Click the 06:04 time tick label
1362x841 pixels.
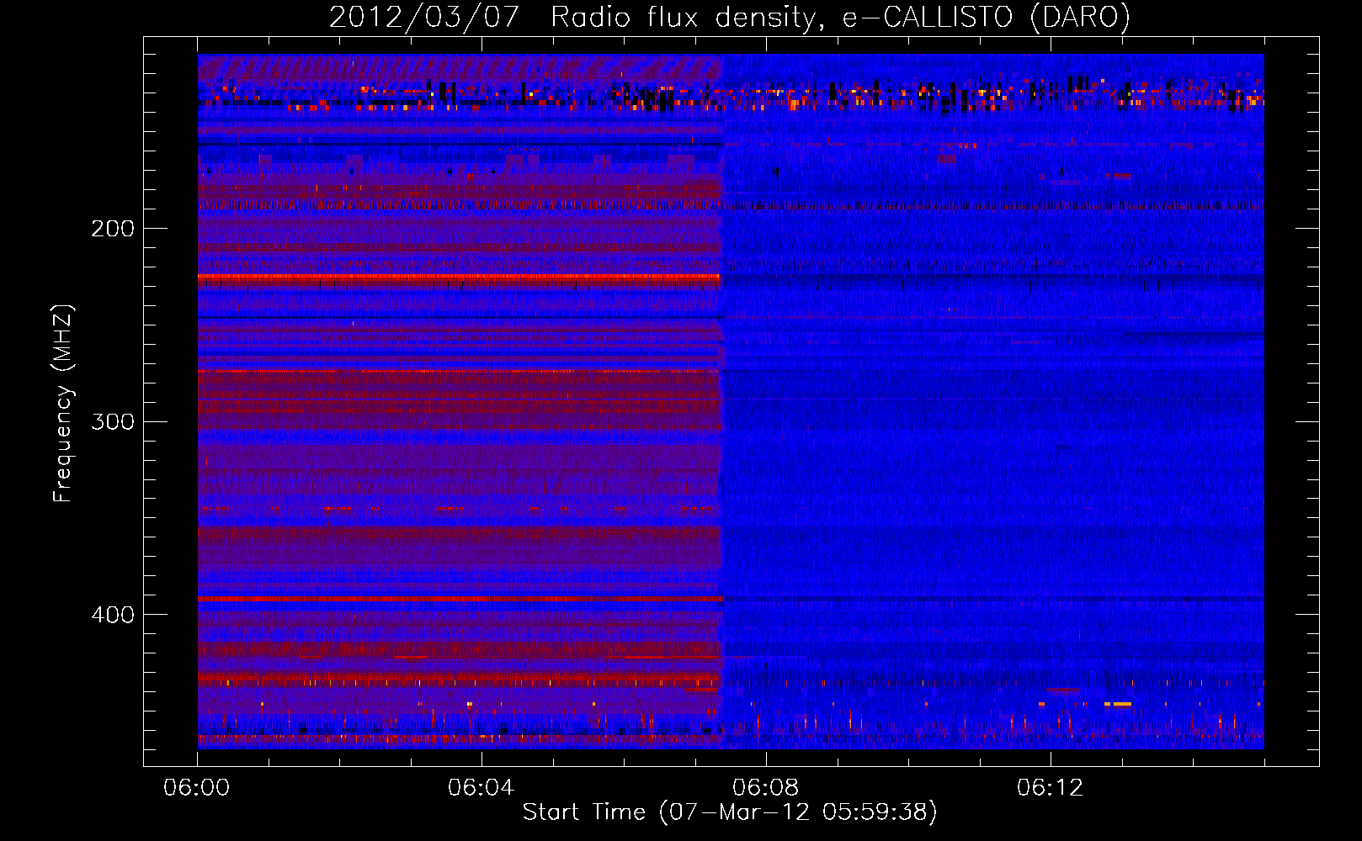(481, 788)
